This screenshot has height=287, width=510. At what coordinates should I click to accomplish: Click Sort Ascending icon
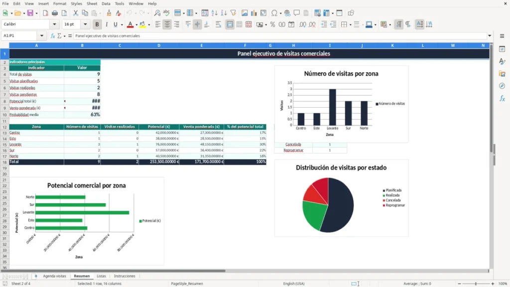pyautogui.click(x=214, y=13)
